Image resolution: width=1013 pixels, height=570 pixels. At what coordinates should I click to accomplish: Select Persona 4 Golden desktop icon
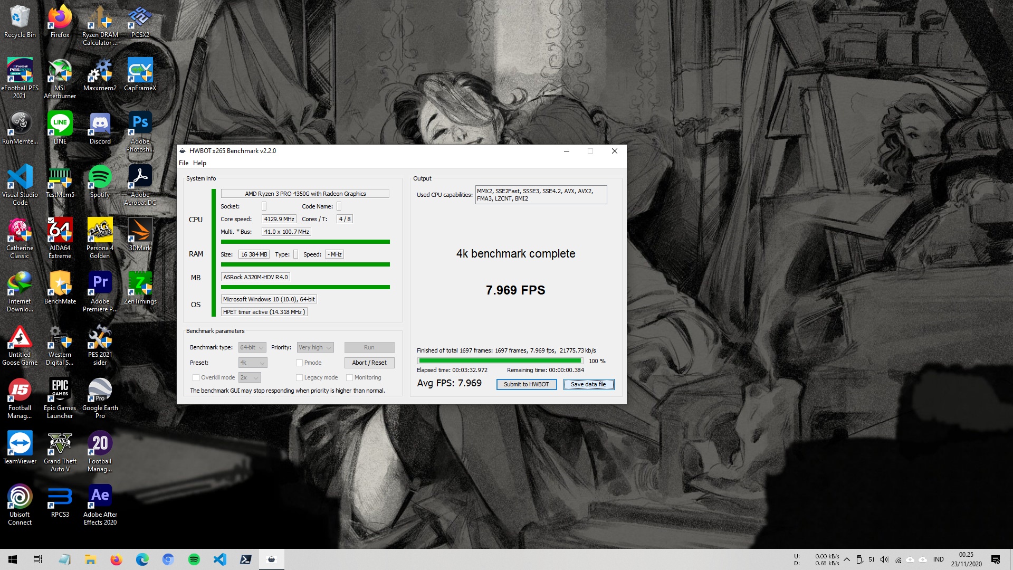[100, 239]
